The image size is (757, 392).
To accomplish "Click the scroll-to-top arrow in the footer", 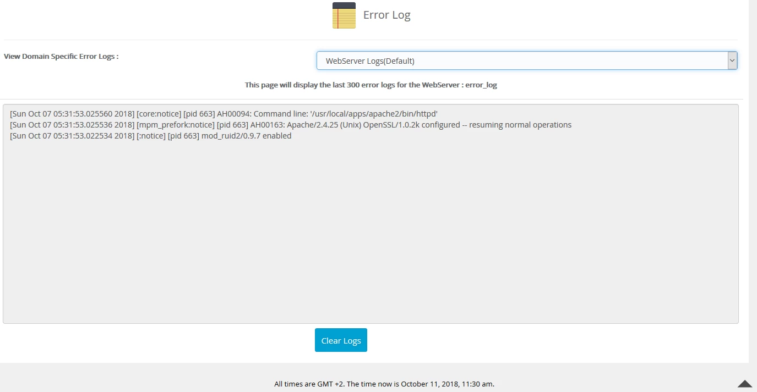I will pos(746,385).
